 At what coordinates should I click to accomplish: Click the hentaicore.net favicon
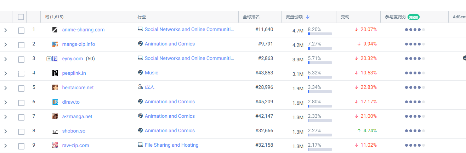[55, 87]
